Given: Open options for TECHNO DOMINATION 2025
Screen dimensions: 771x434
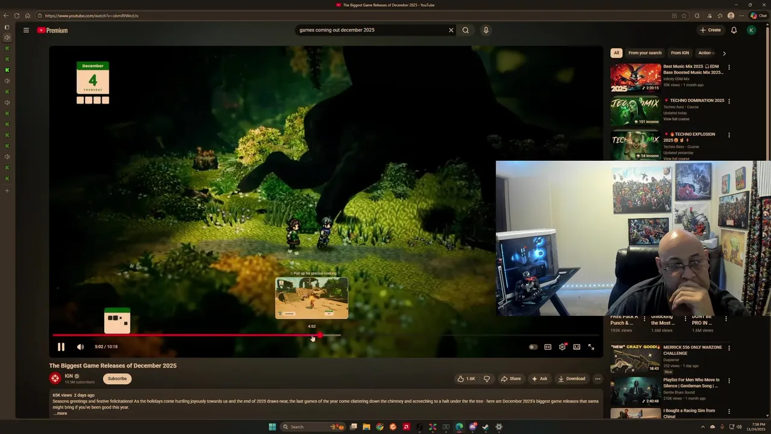Looking at the screenshot, I should pos(729,101).
